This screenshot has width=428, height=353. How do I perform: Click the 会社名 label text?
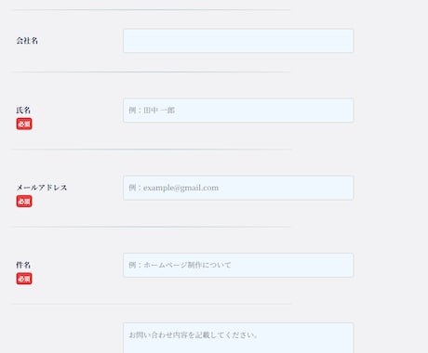coord(27,41)
